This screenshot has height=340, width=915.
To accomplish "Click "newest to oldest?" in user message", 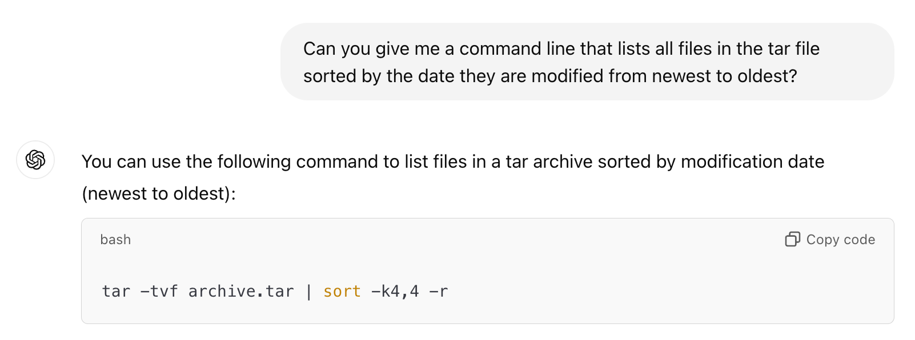I will pos(724,76).
